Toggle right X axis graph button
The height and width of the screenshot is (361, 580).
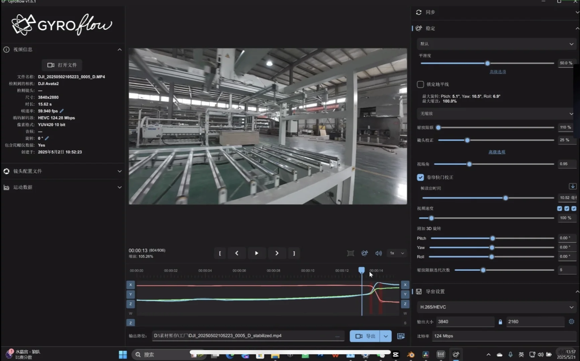pyautogui.click(x=405, y=285)
